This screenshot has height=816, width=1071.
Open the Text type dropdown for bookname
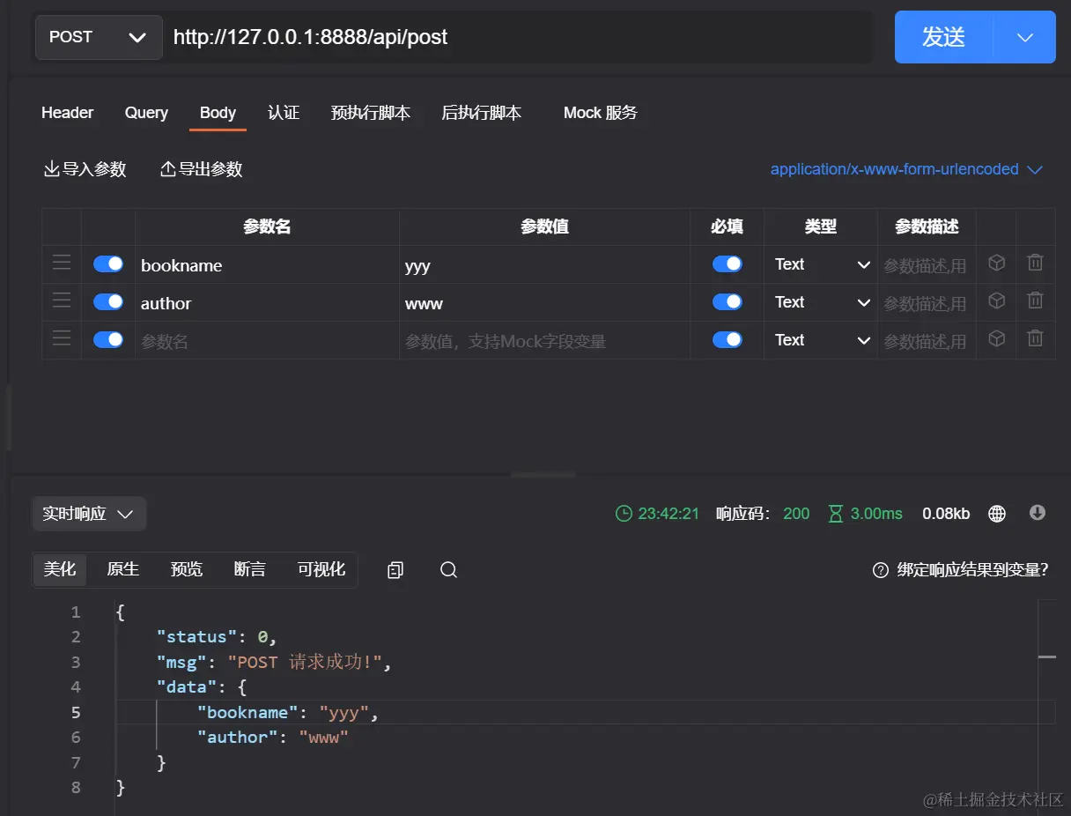coord(822,264)
